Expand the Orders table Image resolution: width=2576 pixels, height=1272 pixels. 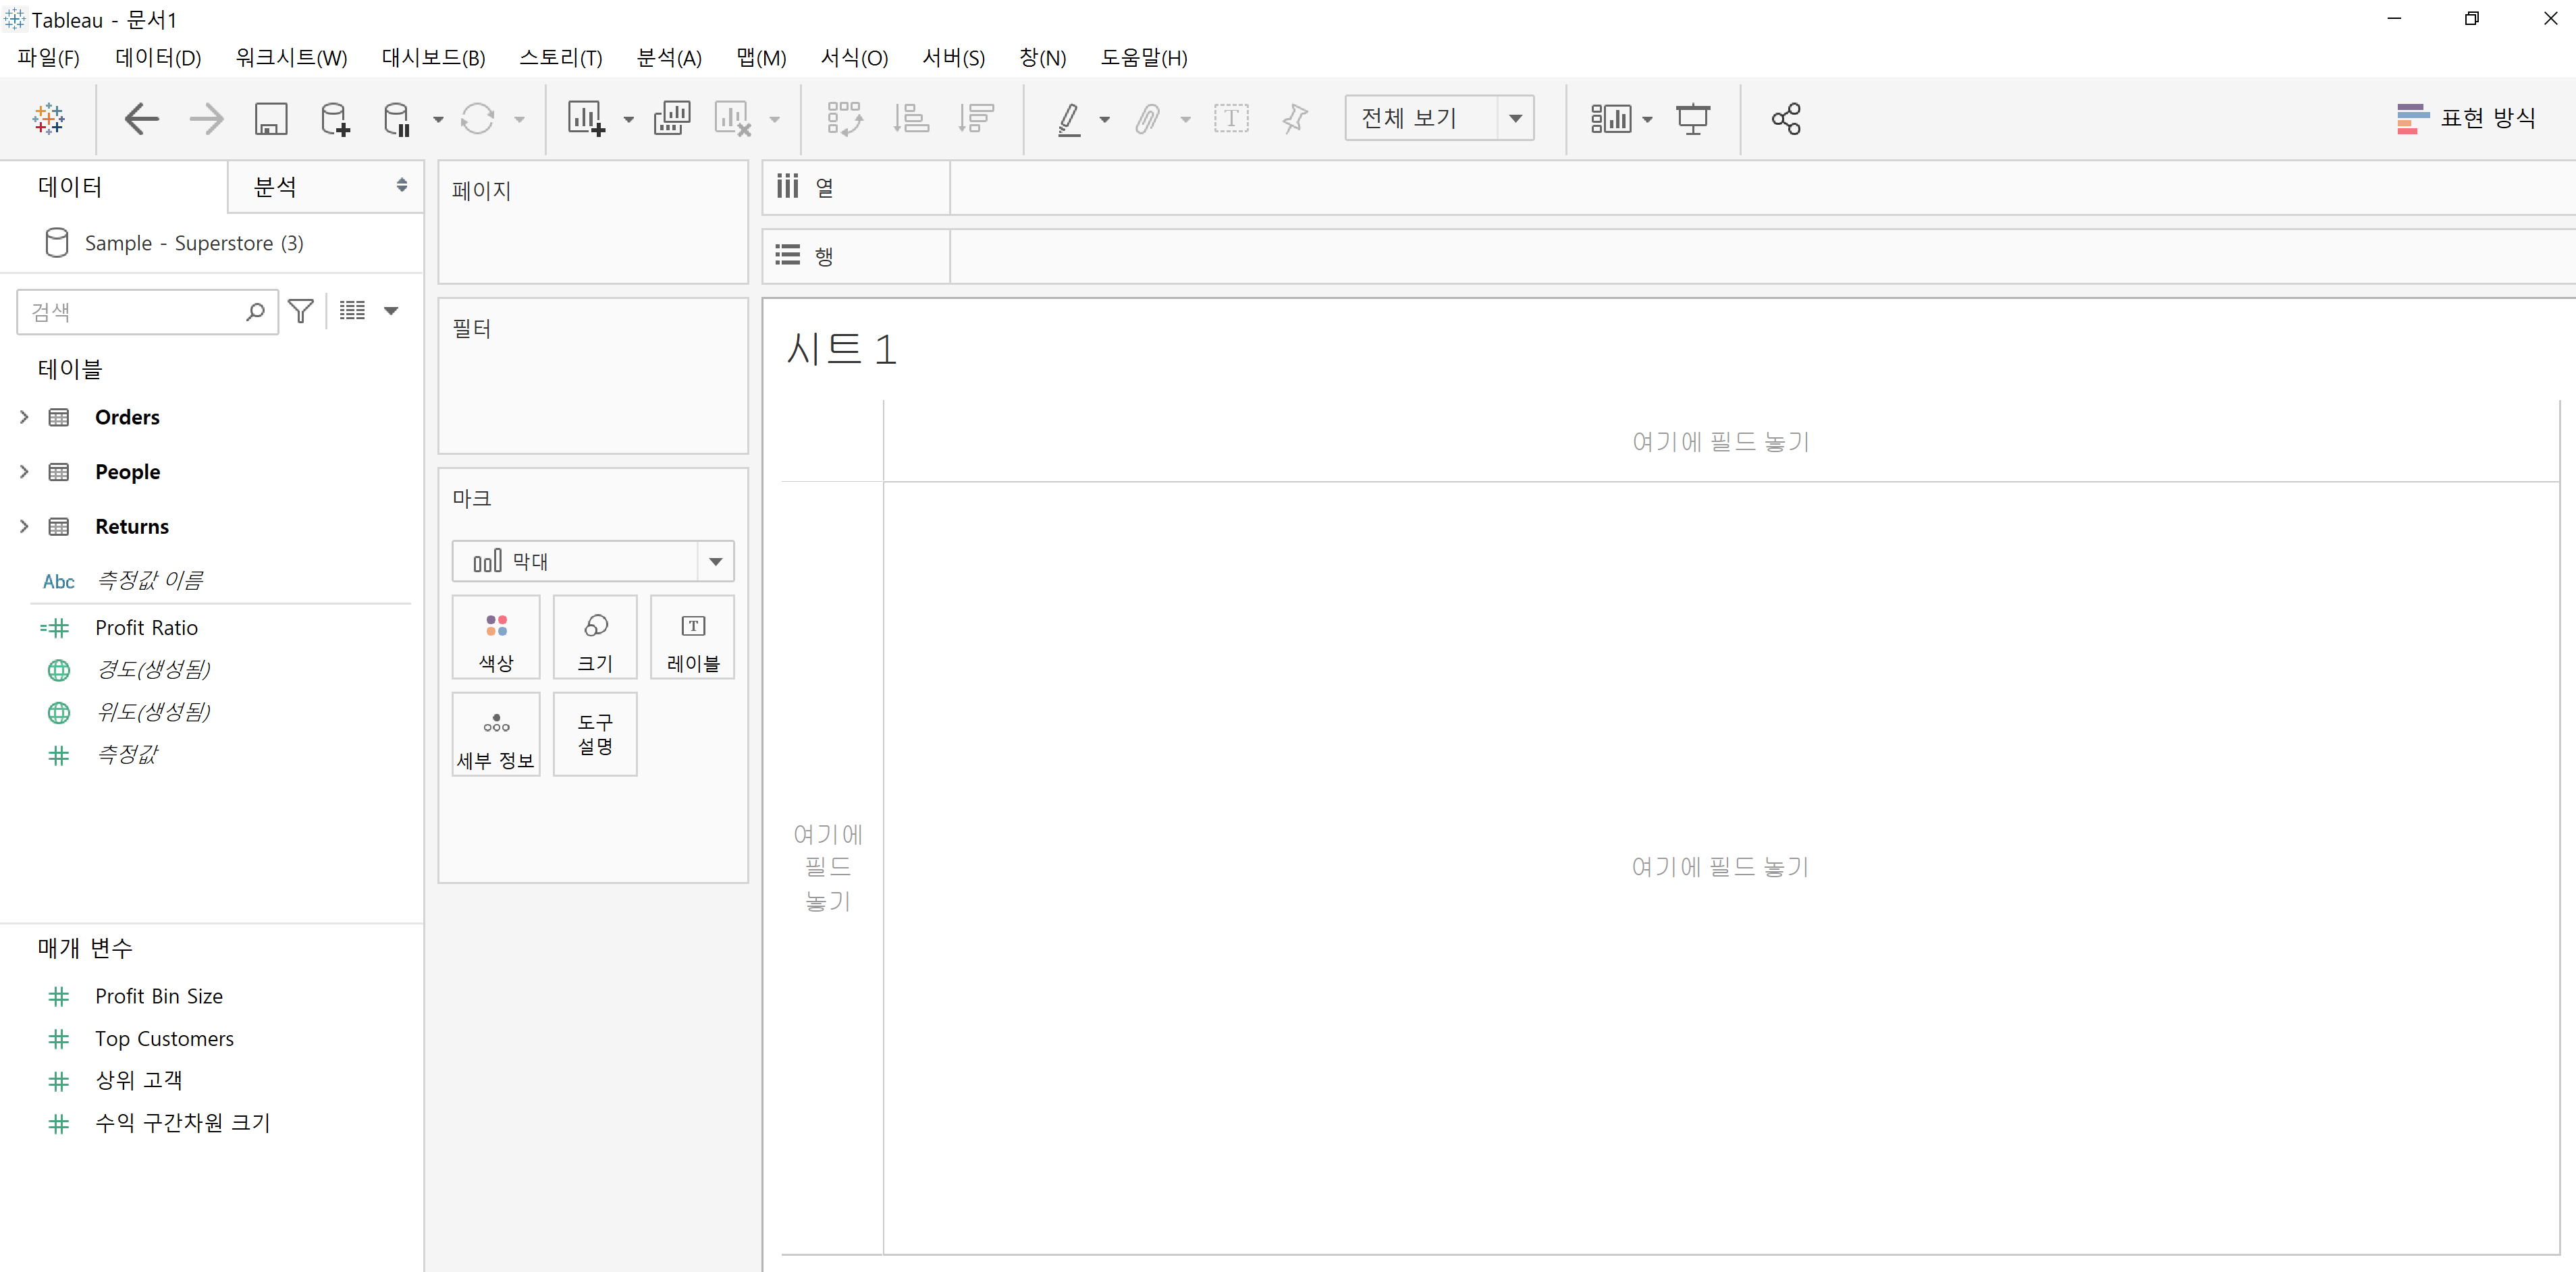click(x=24, y=417)
